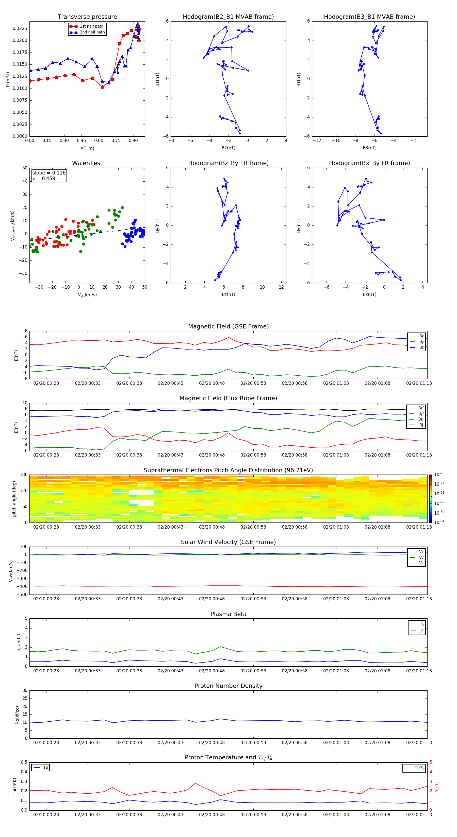Click the '|B|' legend entry in Flux Rope panel

(x=416, y=425)
